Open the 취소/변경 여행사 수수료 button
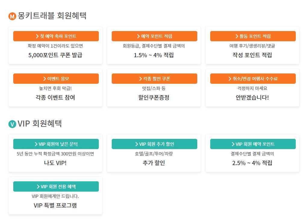This screenshot has height=219, width=306. click(x=253, y=79)
